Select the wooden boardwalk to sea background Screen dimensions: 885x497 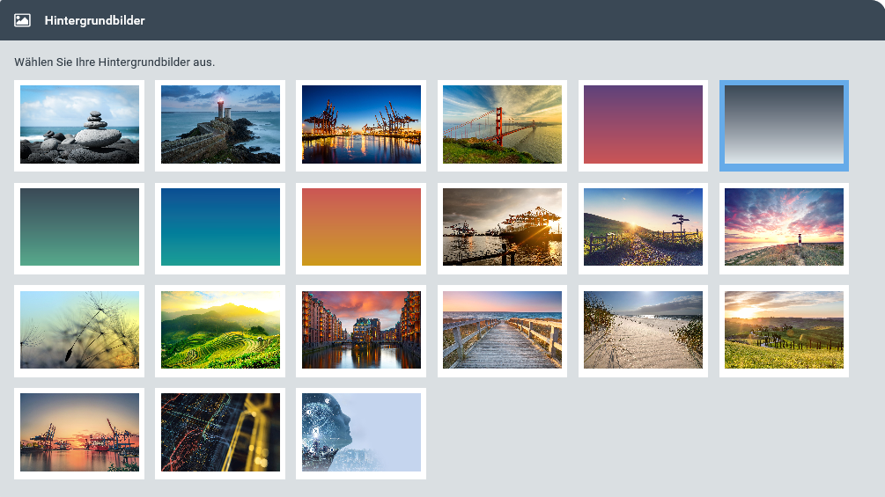(x=502, y=330)
